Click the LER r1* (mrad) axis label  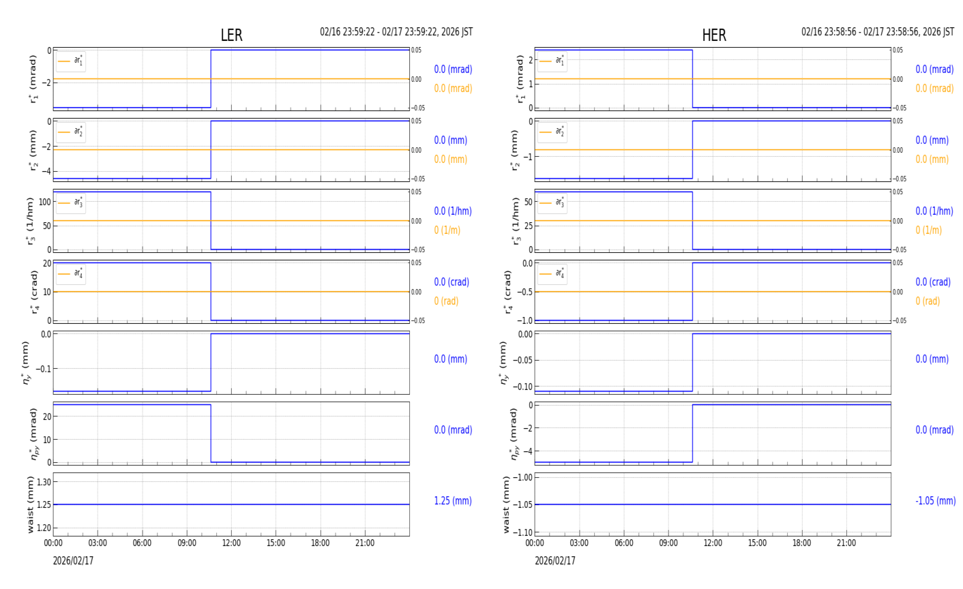click(x=32, y=79)
